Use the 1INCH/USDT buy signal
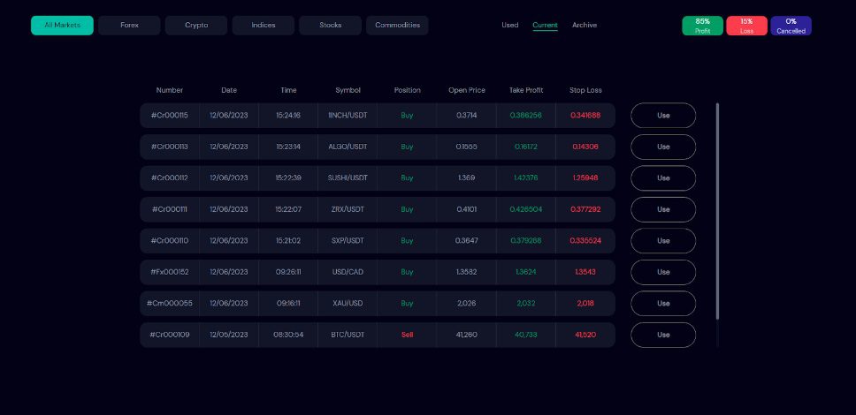Viewport: 856px width, 415px height. [663, 116]
